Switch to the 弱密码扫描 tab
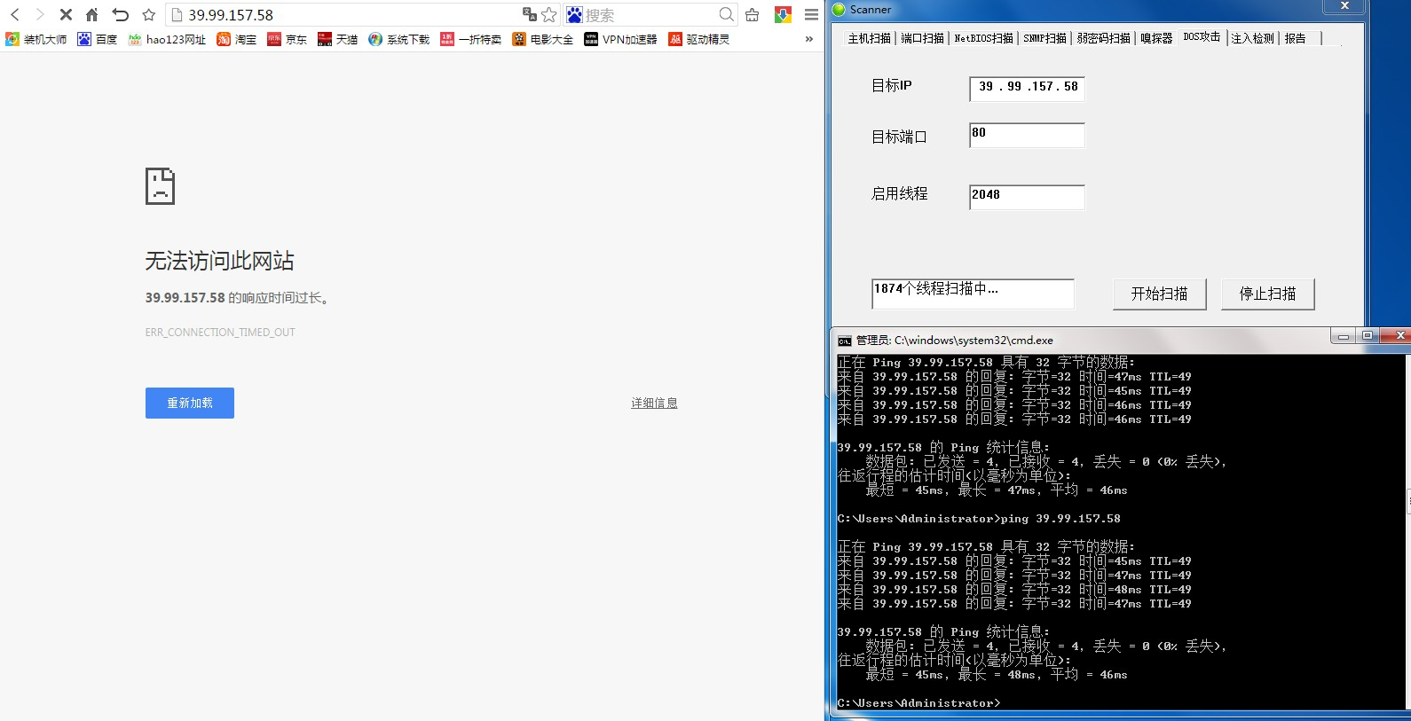The width and height of the screenshot is (1411, 721). 1104,38
